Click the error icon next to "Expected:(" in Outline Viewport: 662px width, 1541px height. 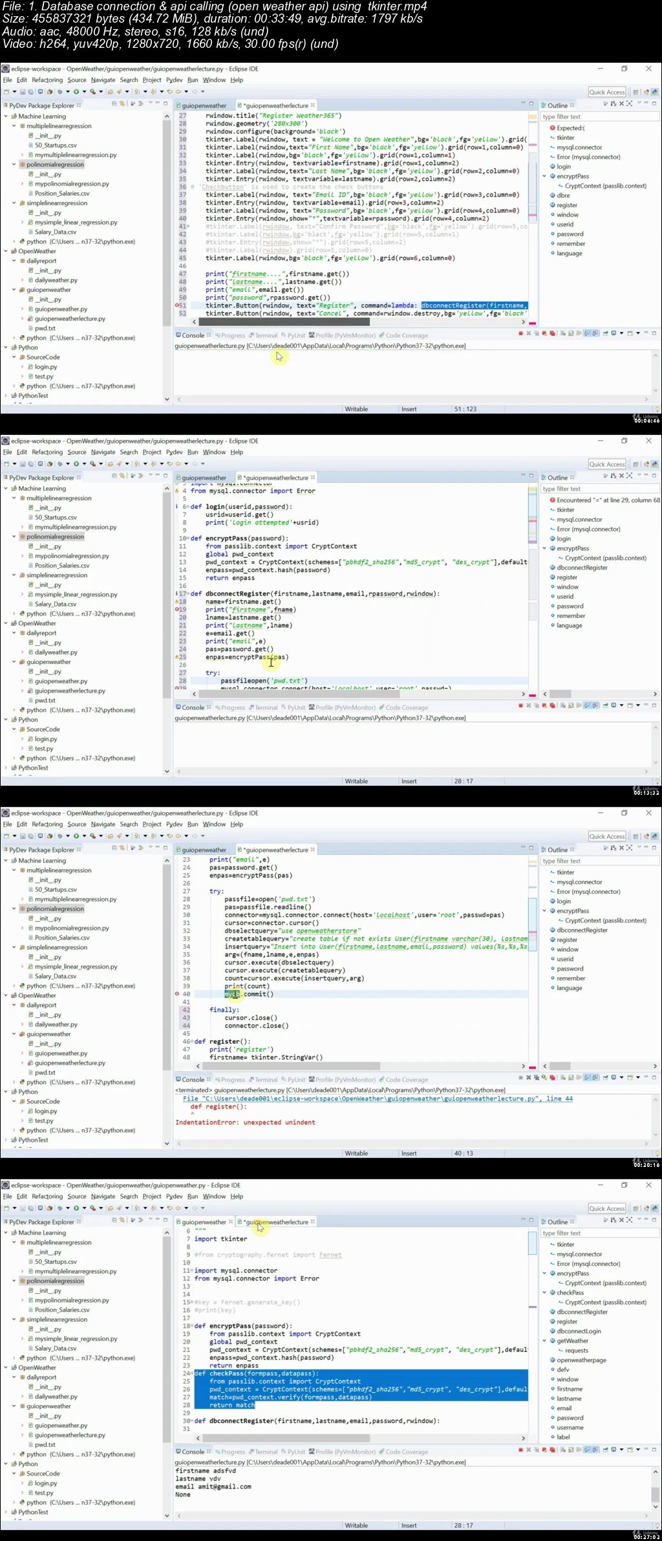553,128
